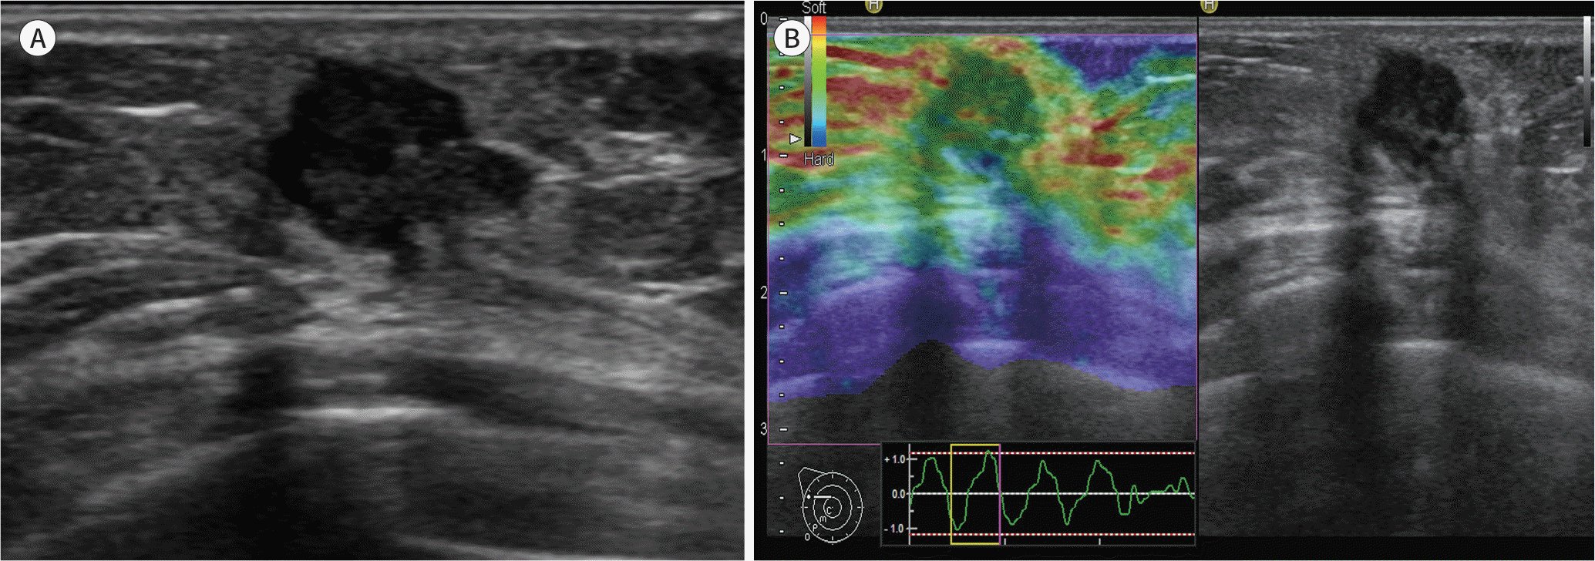Click the 'Soft' label above the color scale
This screenshot has width=1595, height=561.
pyautogui.click(x=814, y=8)
